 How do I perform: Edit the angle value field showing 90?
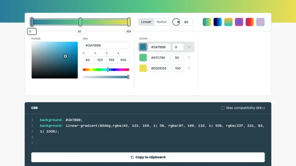click(187, 22)
